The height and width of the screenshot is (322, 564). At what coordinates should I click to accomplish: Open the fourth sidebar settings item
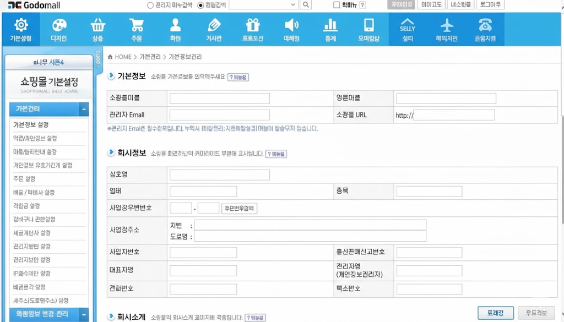coord(42,165)
